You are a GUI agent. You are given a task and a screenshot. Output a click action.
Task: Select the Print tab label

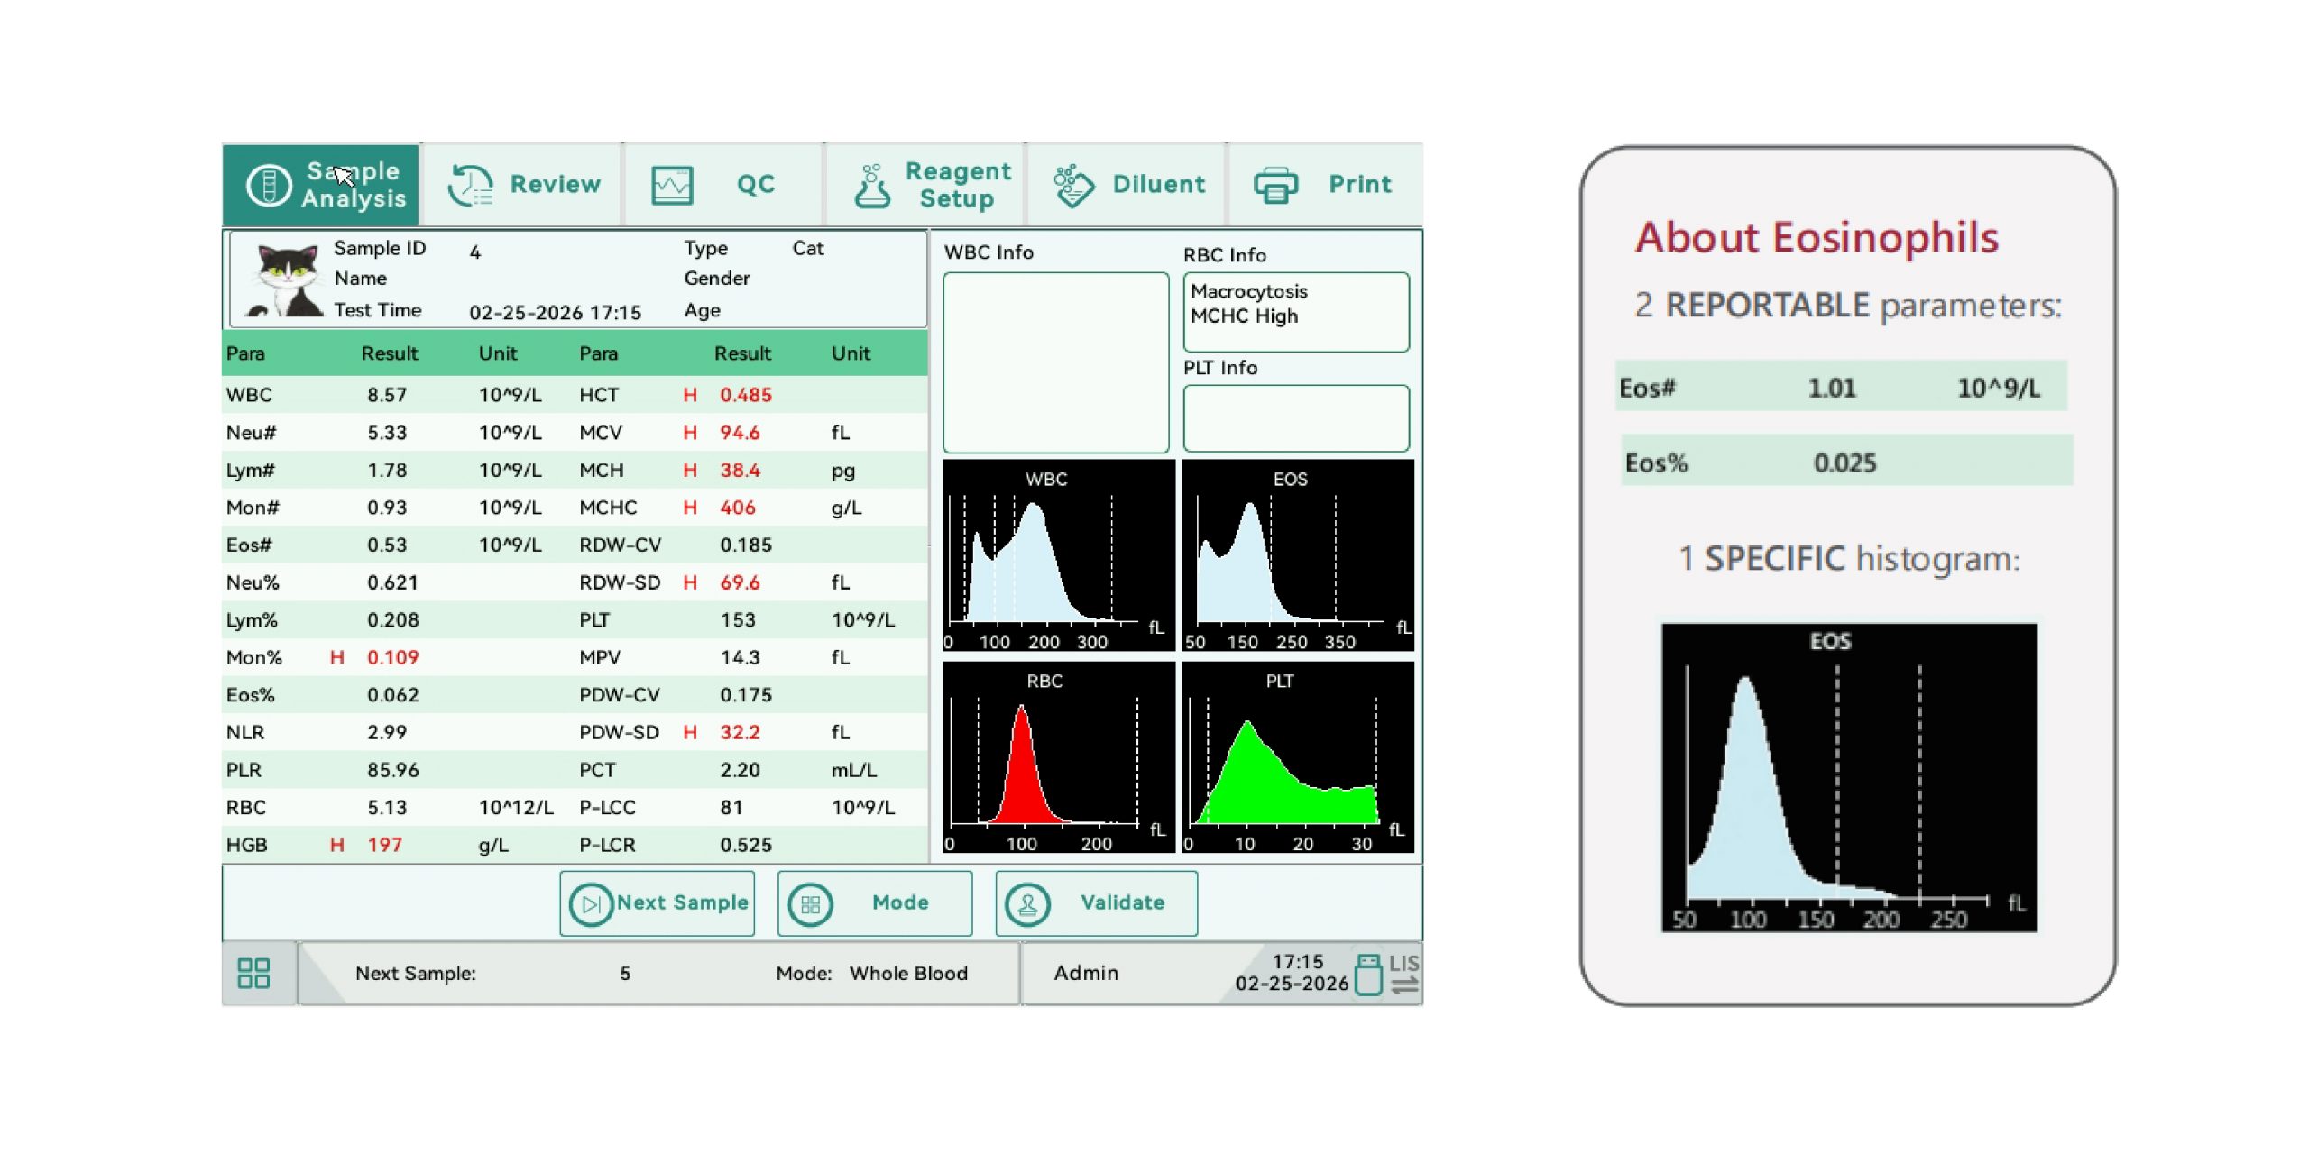pyautogui.click(x=1359, y=185)
